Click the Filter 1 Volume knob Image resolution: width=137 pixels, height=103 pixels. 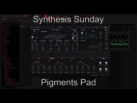pos(101,33)
